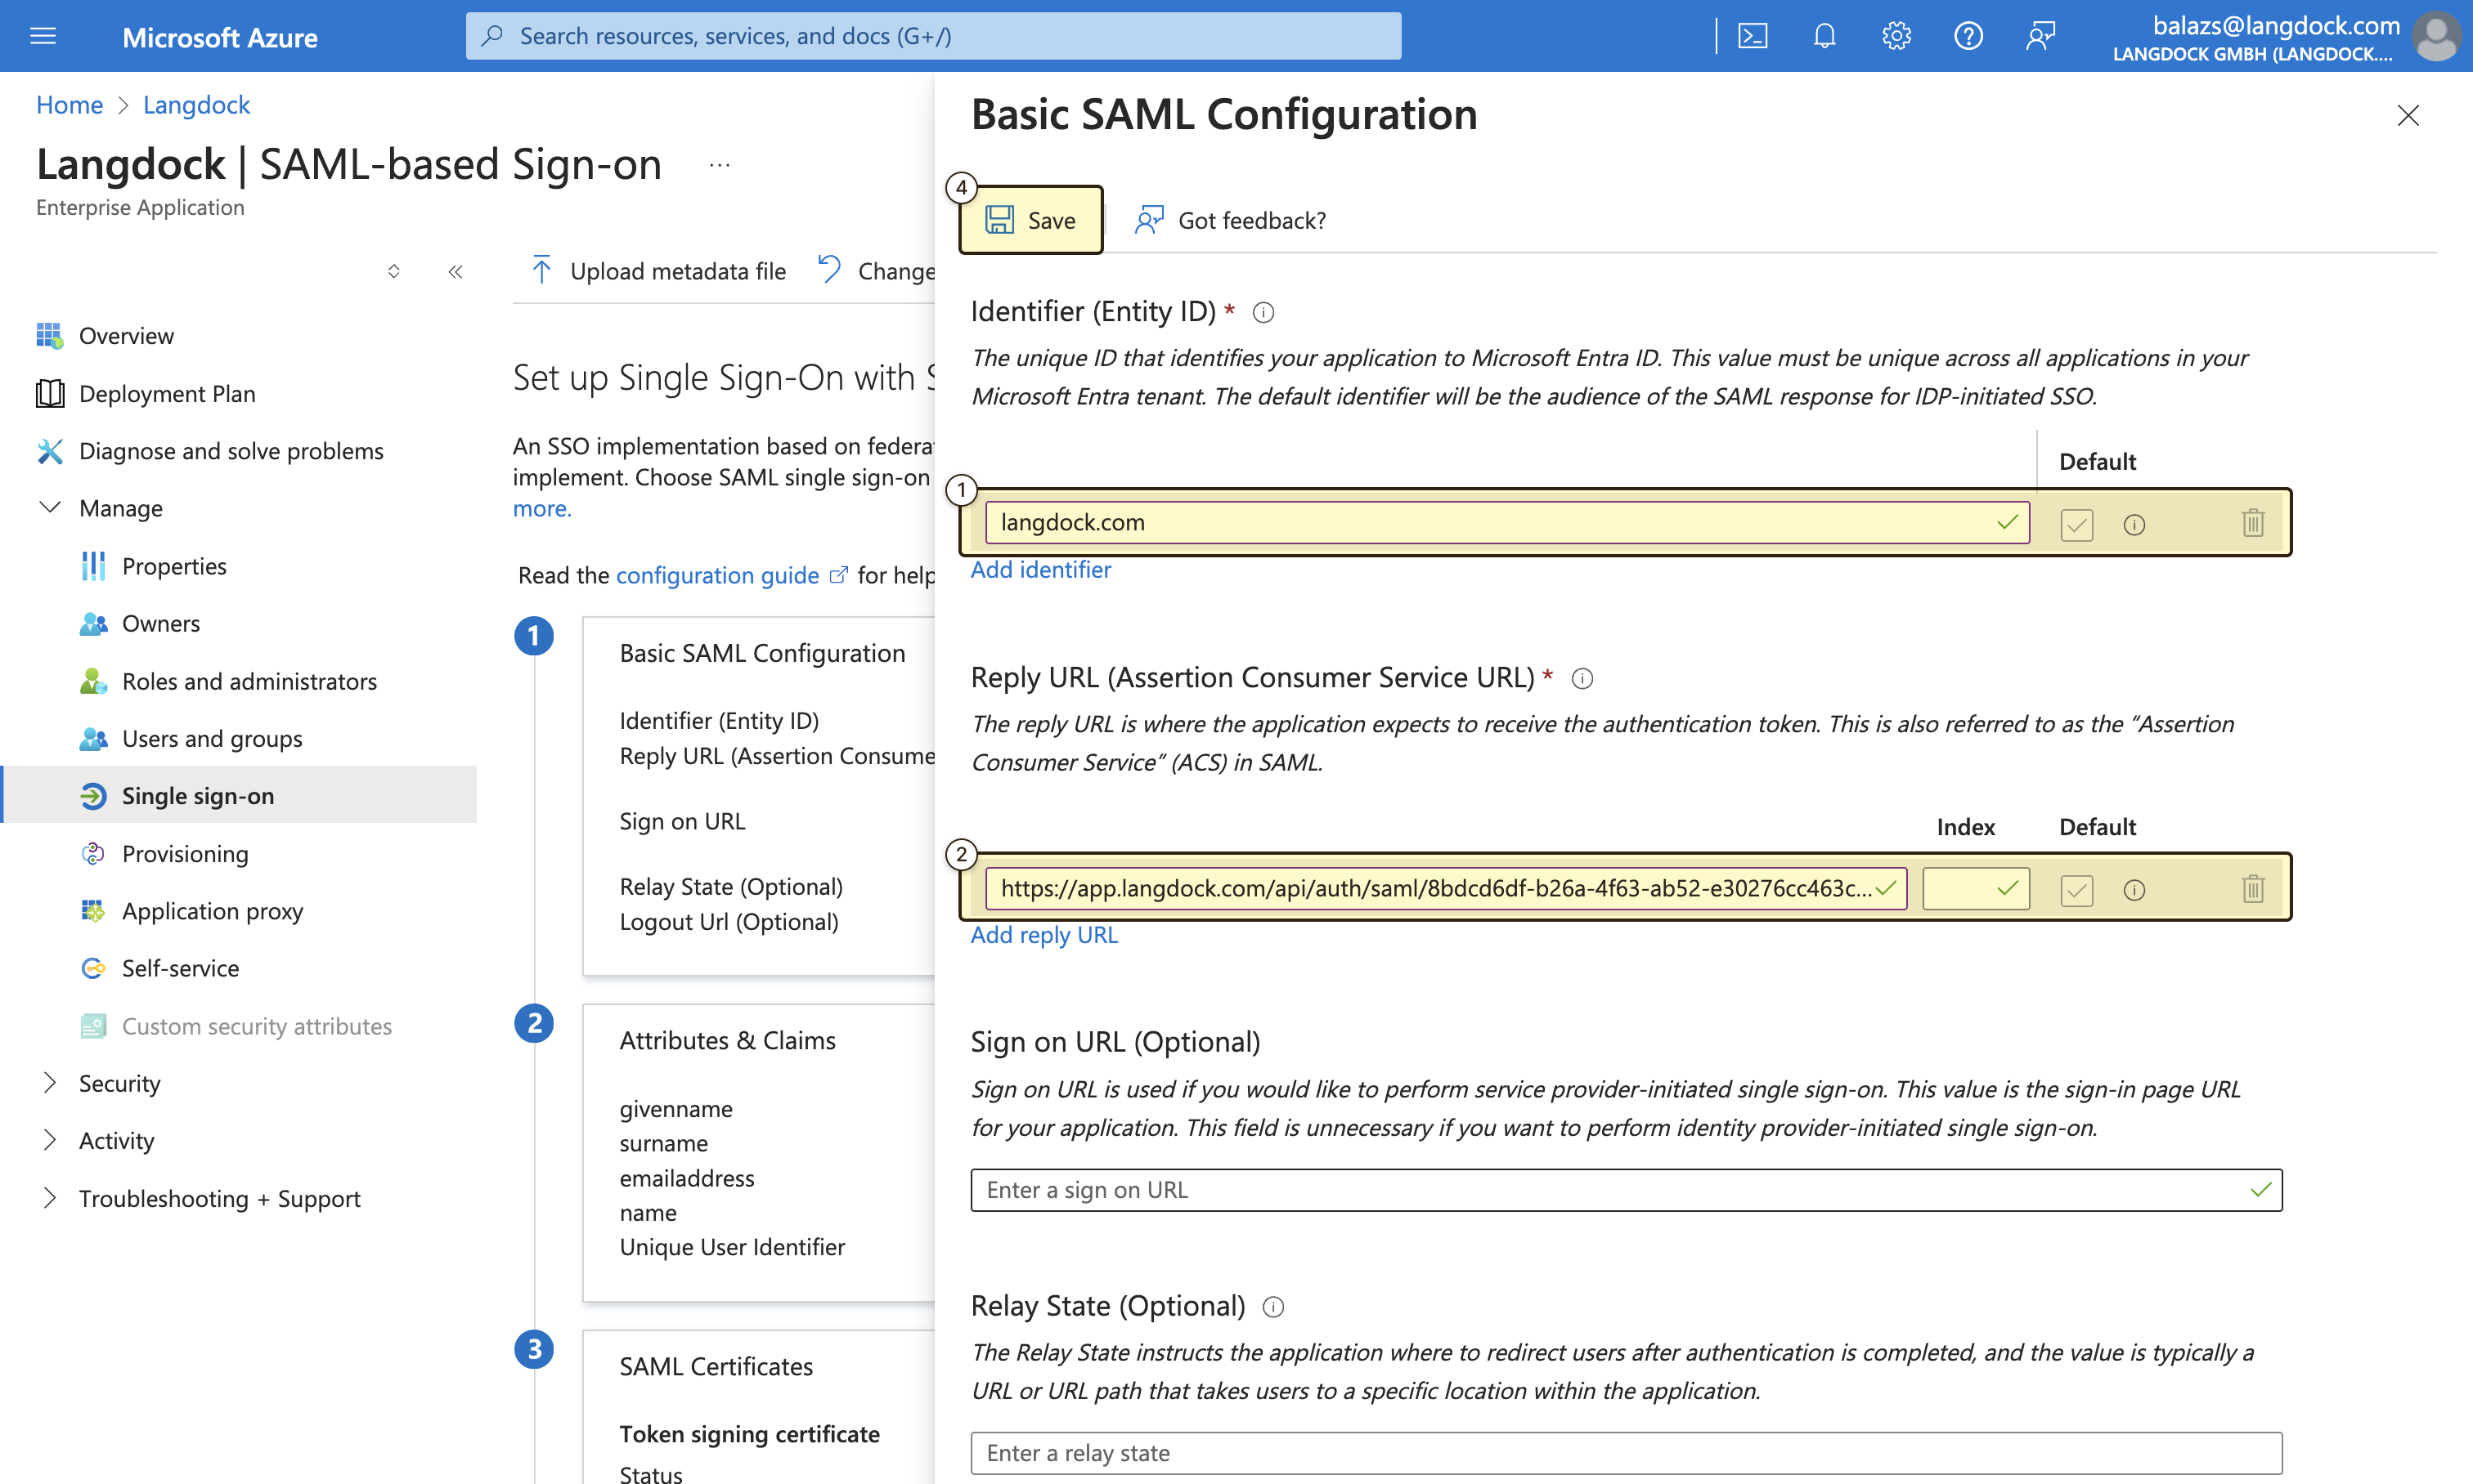The height and width of the screenshot is (1484, 2473).
Task: Open Owners in sidebar
Action: tap(140, 624)
